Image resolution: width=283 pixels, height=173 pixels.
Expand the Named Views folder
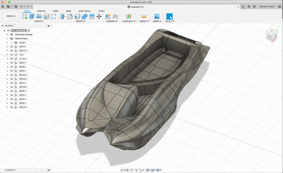point(7,39)
